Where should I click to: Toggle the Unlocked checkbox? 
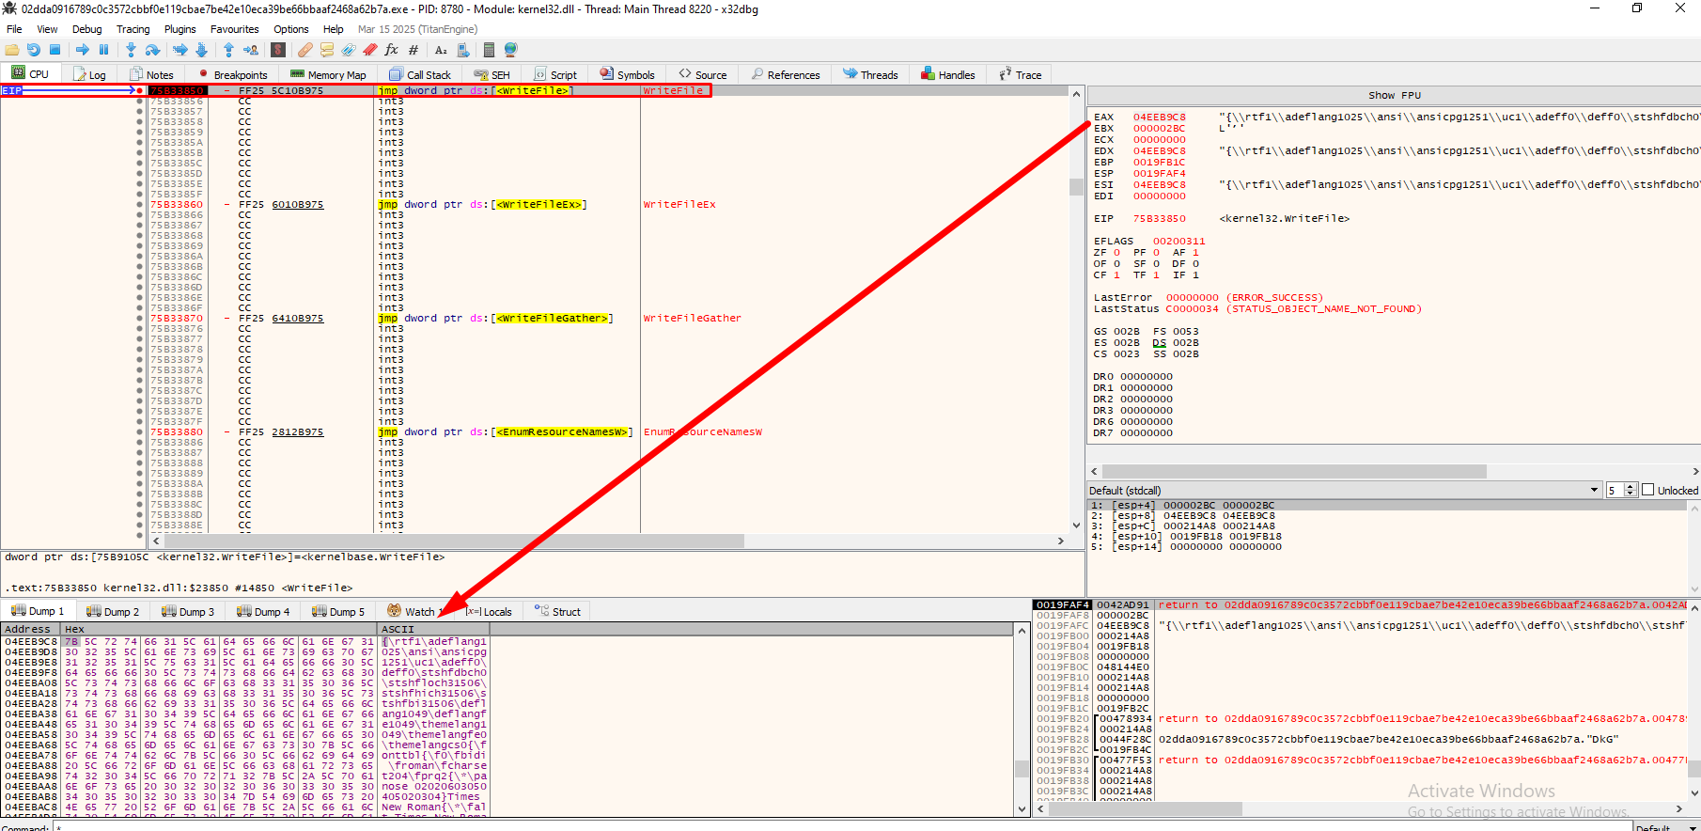tap(1647, 490)
